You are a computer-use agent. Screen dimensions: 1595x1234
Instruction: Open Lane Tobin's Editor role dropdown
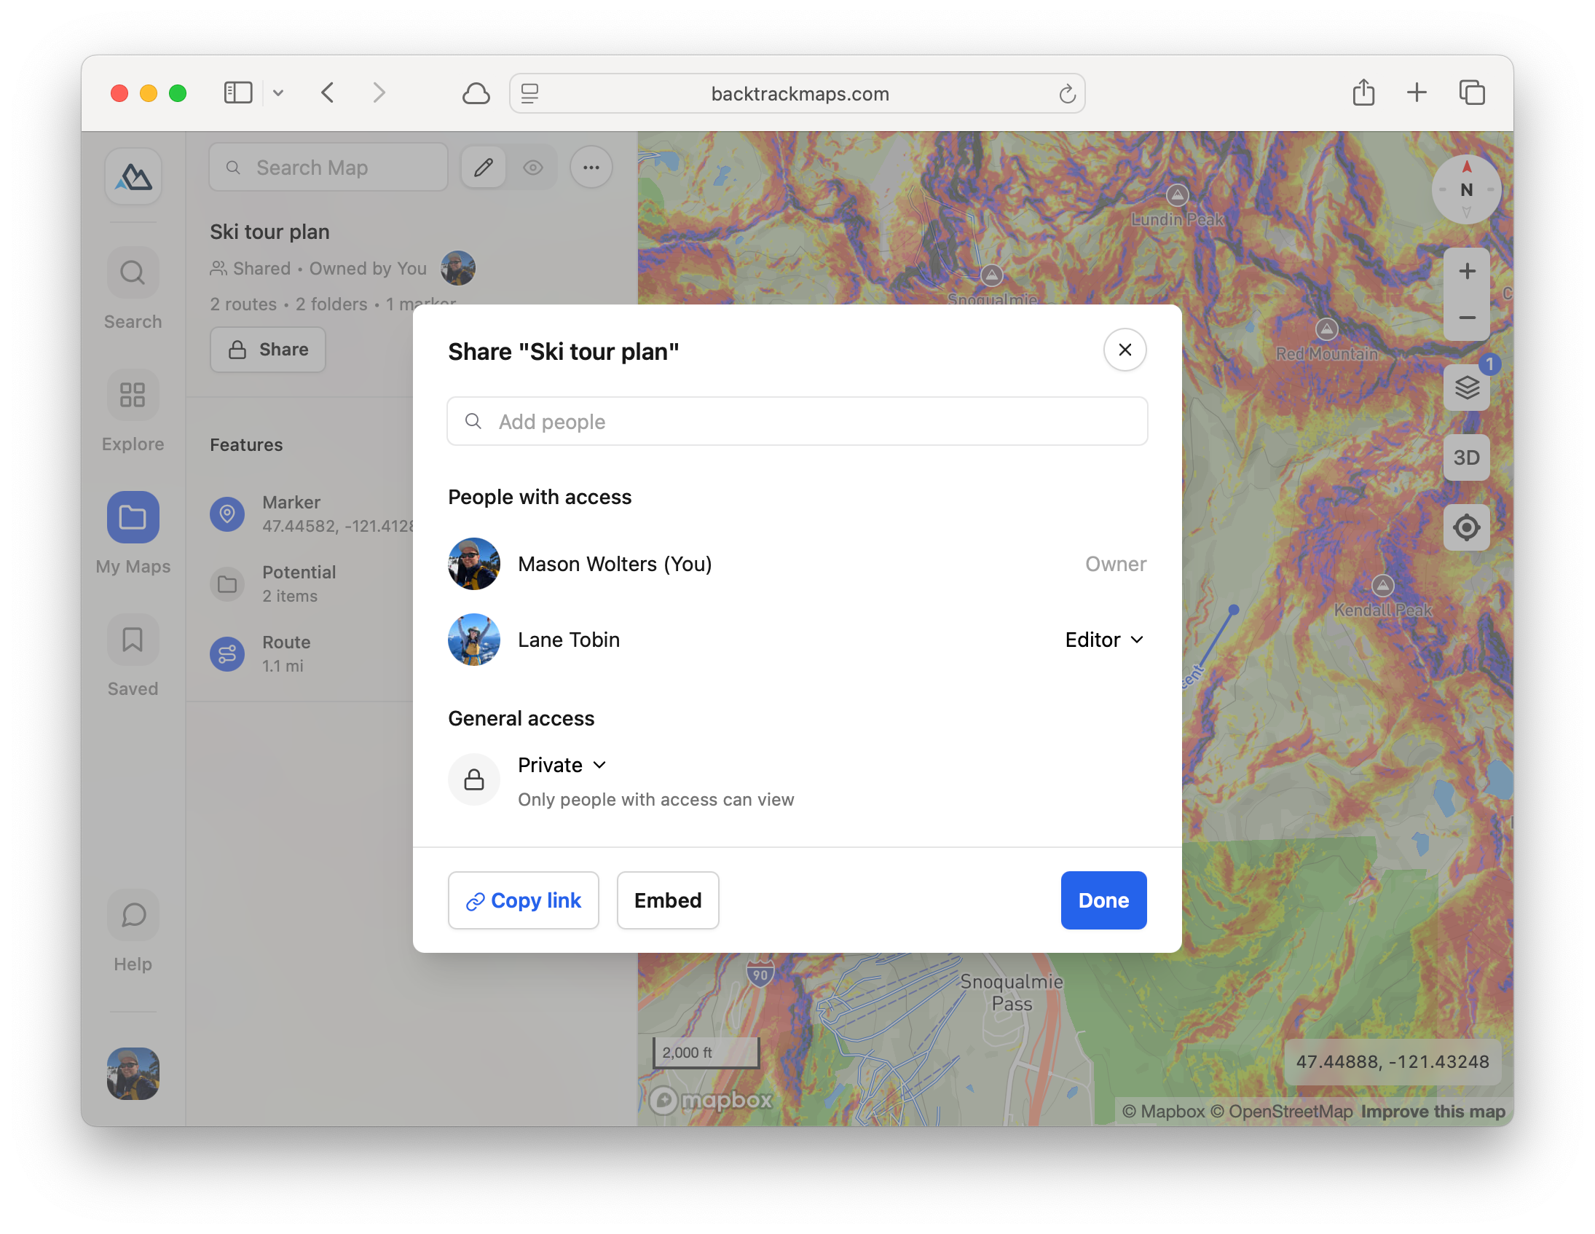[x=1103, y=640]
